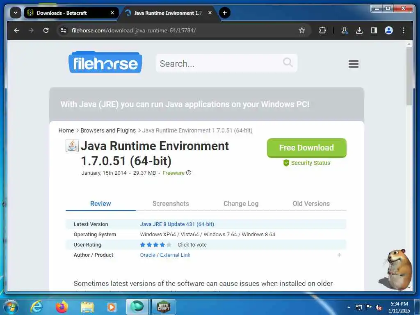This screenshot has width=420, height=315.
Task: Click the Oracle author link
Action: pos(148,255)
